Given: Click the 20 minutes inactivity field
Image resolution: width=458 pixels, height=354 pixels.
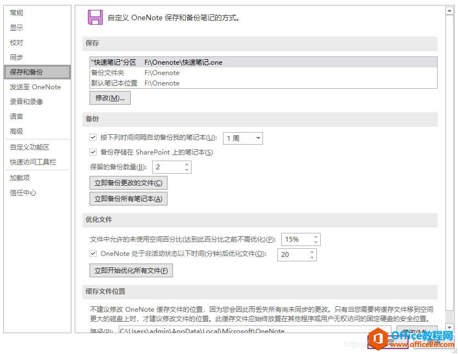Looking at the screenshot, I should (293, 255).
